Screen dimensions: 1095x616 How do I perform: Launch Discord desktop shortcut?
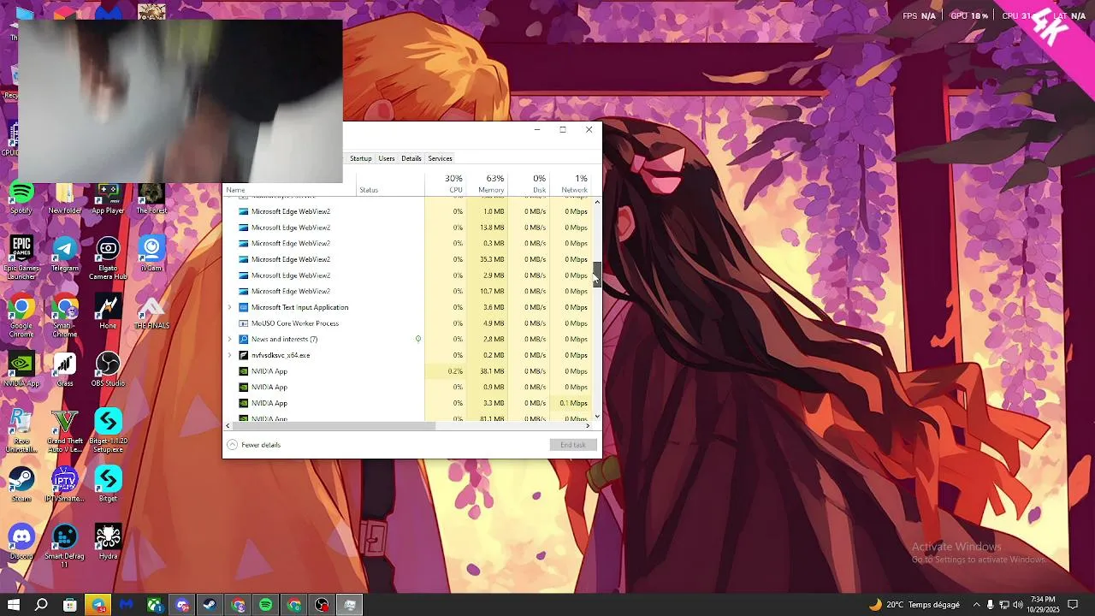pos(21,542)
